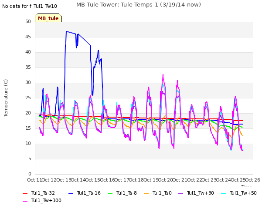Screen dimensions: 279x209
Task: Click the 45 y-axis tick label
Action: (28, 37)
